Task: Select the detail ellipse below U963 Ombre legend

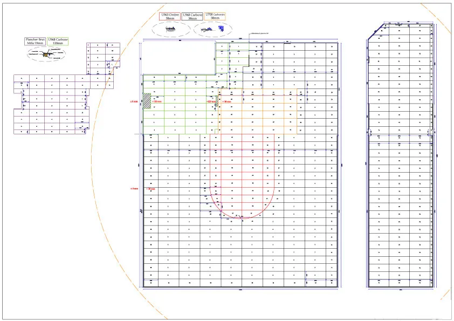Action: point(171,29)
